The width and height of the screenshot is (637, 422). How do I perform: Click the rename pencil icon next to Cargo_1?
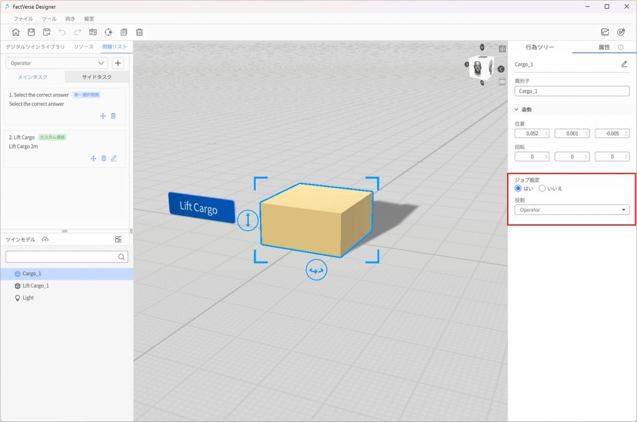pyautogui.click(x=624, y=64)
